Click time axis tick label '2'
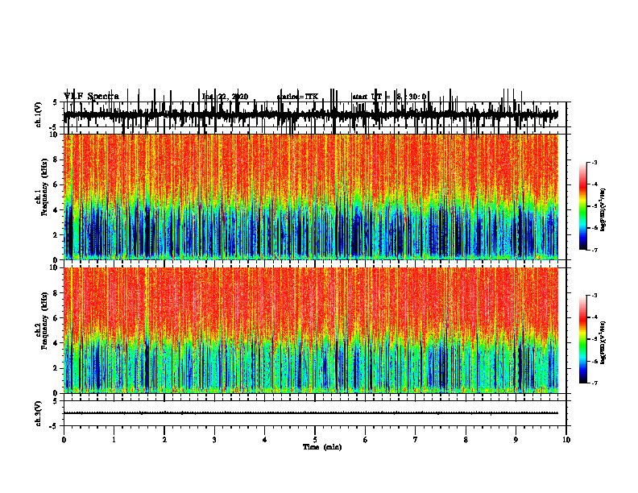The image size is (638, 493). click(x=164, y=440)
